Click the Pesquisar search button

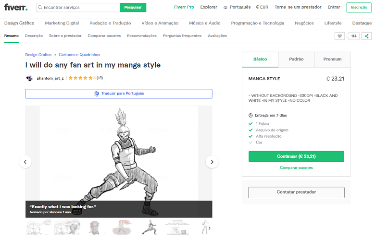[x=133, y=7]
